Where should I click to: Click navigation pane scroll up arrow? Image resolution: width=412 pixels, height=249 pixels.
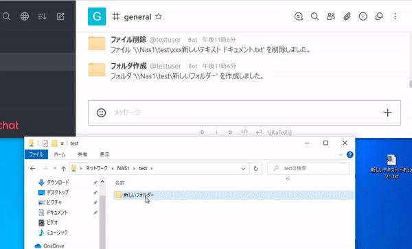[102, 182]
